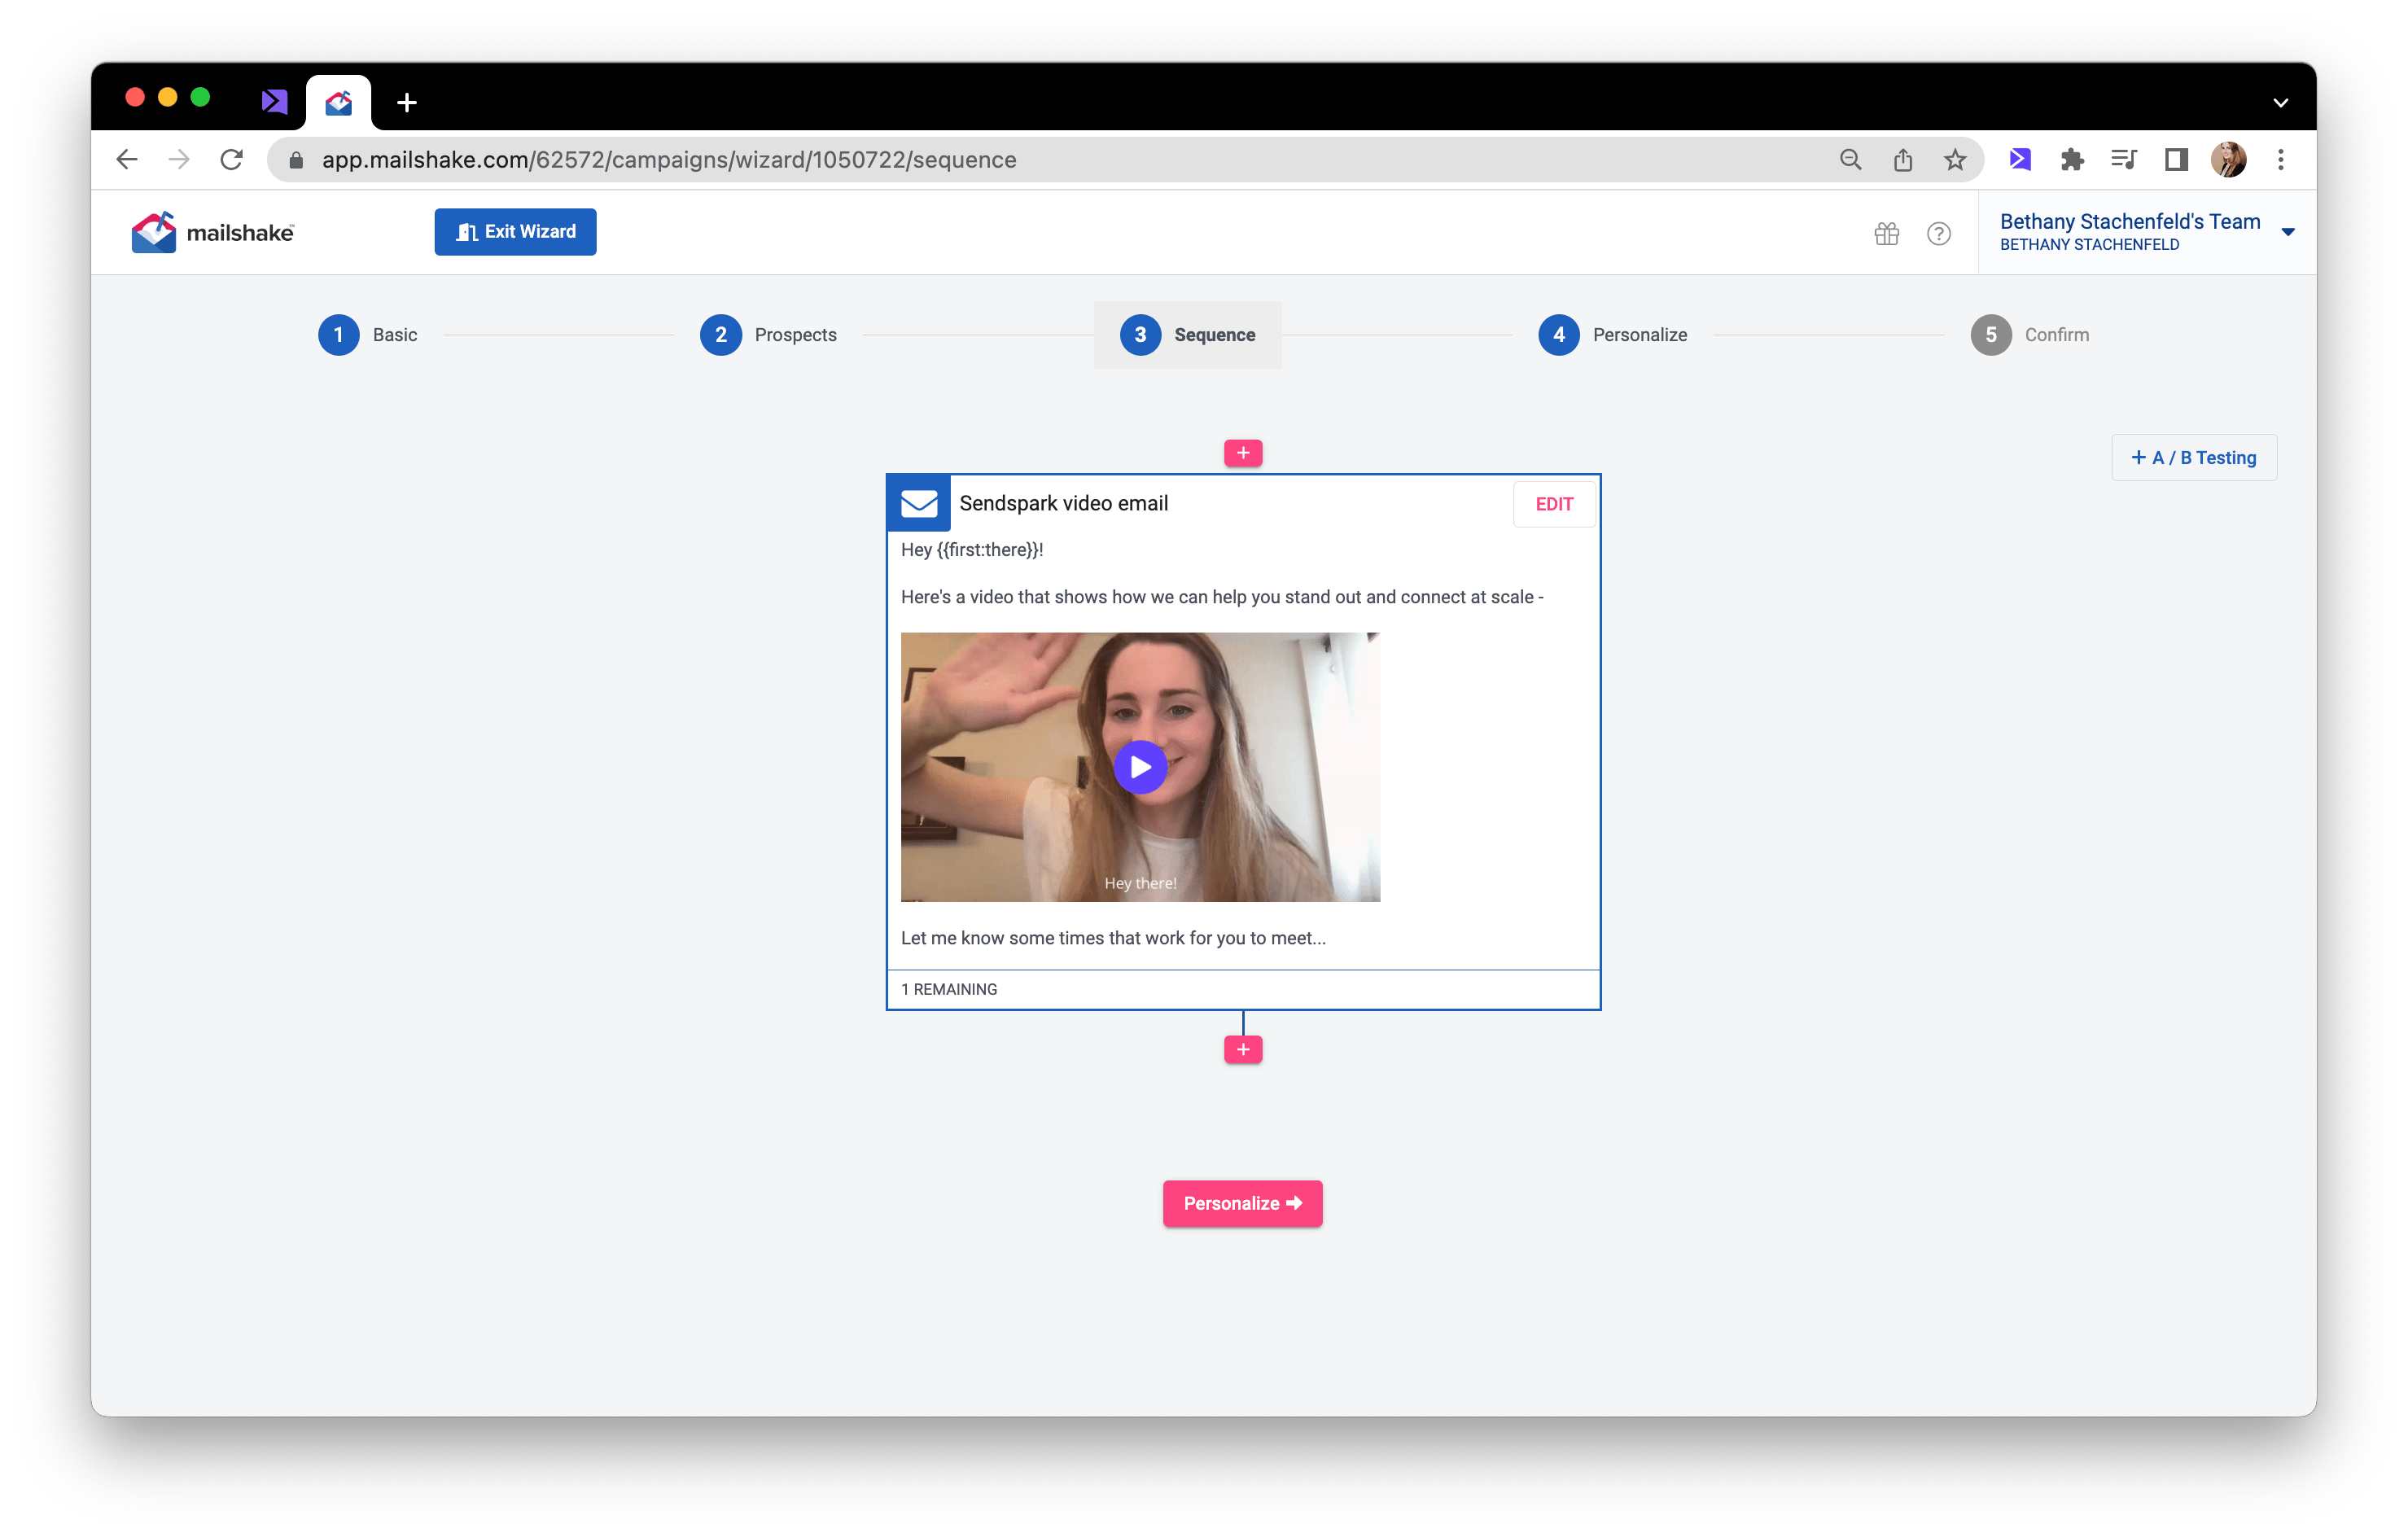Click the 'Let me know some times' text
Screen dimensions: 2408x1537
click(x=1113, y=938)
